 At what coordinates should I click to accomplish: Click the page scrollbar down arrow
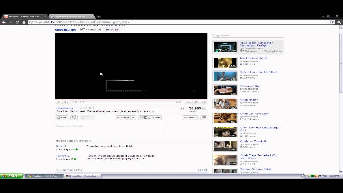coord(341,172)
